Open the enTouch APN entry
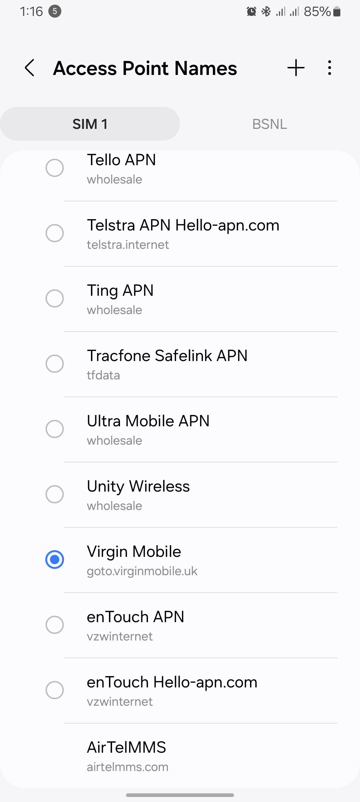This screenshot has height=802, width=360. point(135,625)
